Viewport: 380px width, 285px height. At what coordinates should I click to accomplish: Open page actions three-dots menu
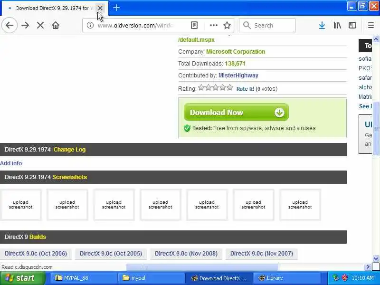click(213, 25)
